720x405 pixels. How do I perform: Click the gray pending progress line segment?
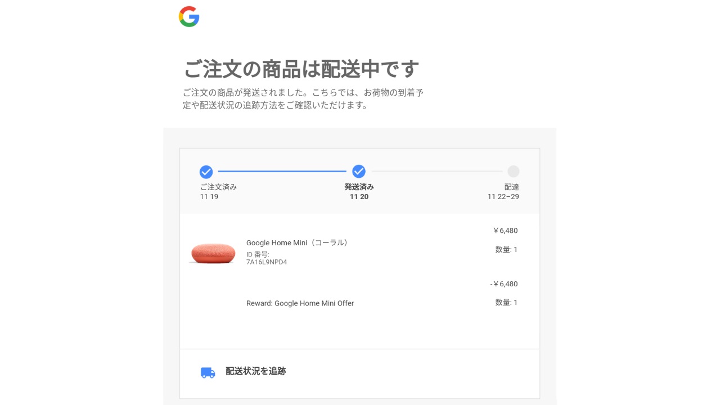pos(436,172)
